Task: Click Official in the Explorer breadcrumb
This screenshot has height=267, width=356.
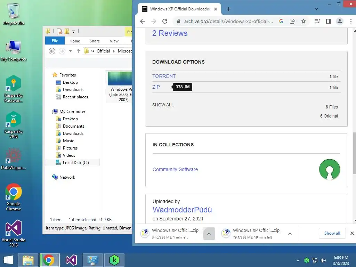Action: click(x=103, y=51)
